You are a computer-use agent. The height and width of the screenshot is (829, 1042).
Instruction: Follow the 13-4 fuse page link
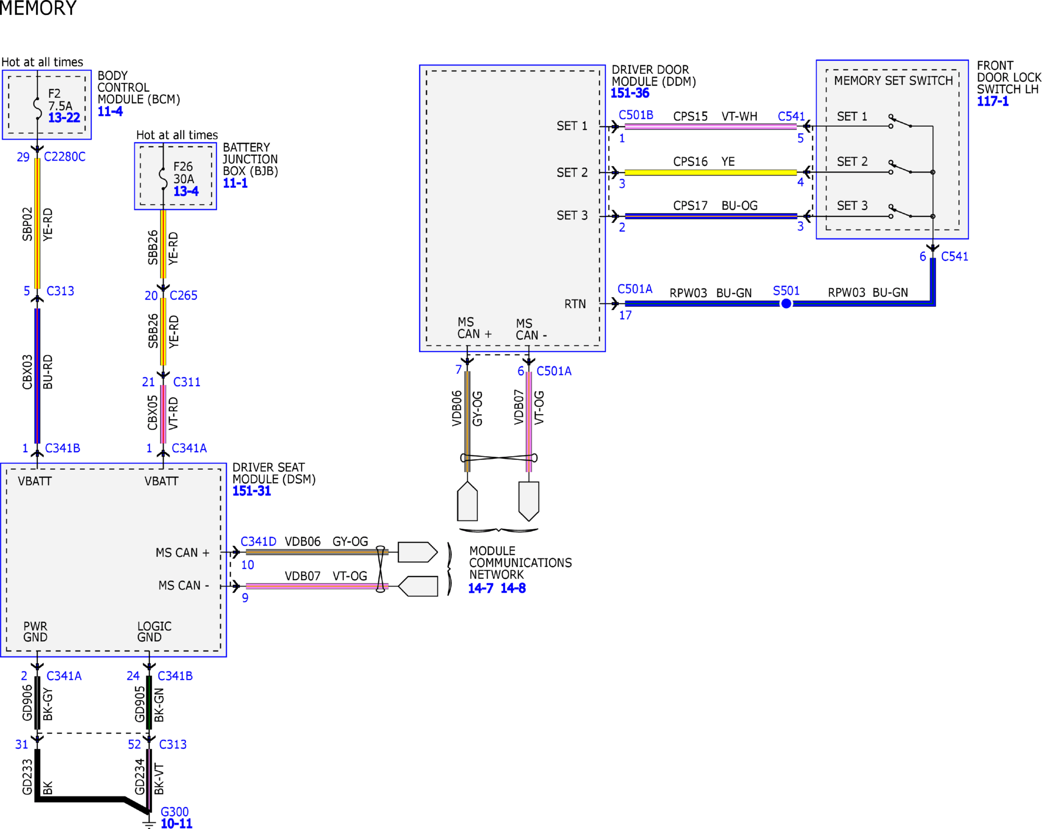(186, 191)
